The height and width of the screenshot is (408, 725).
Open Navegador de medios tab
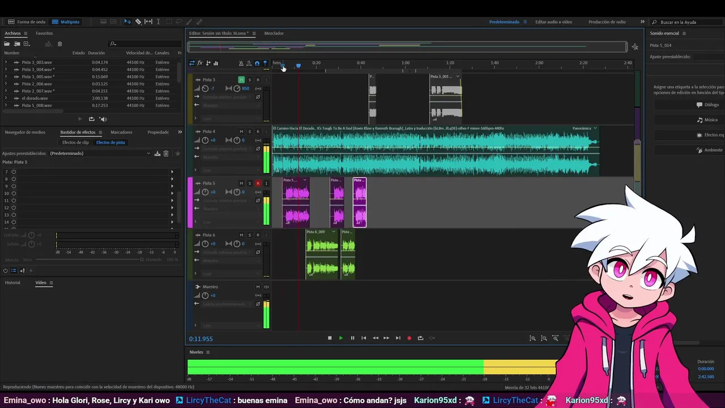25,132
